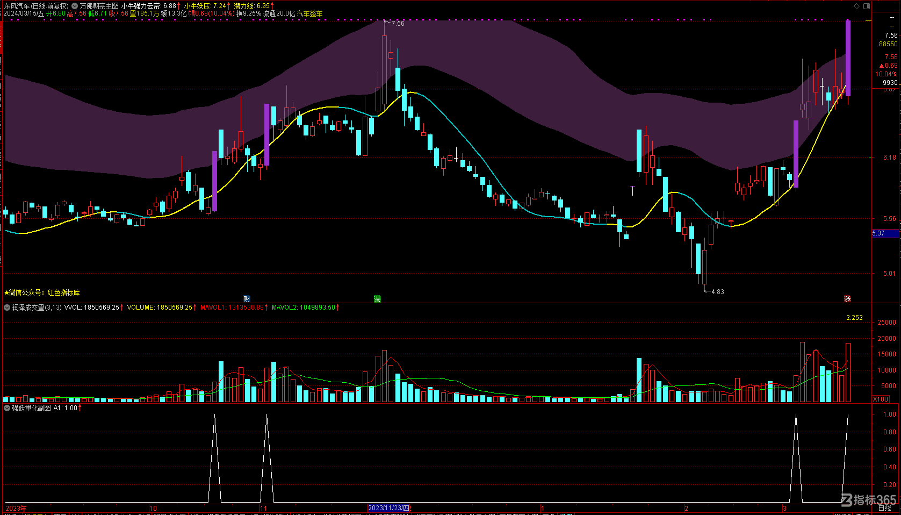Click the 9930 value in side column
The width and height of the screenshot is (901, 515).
(890, 83)
